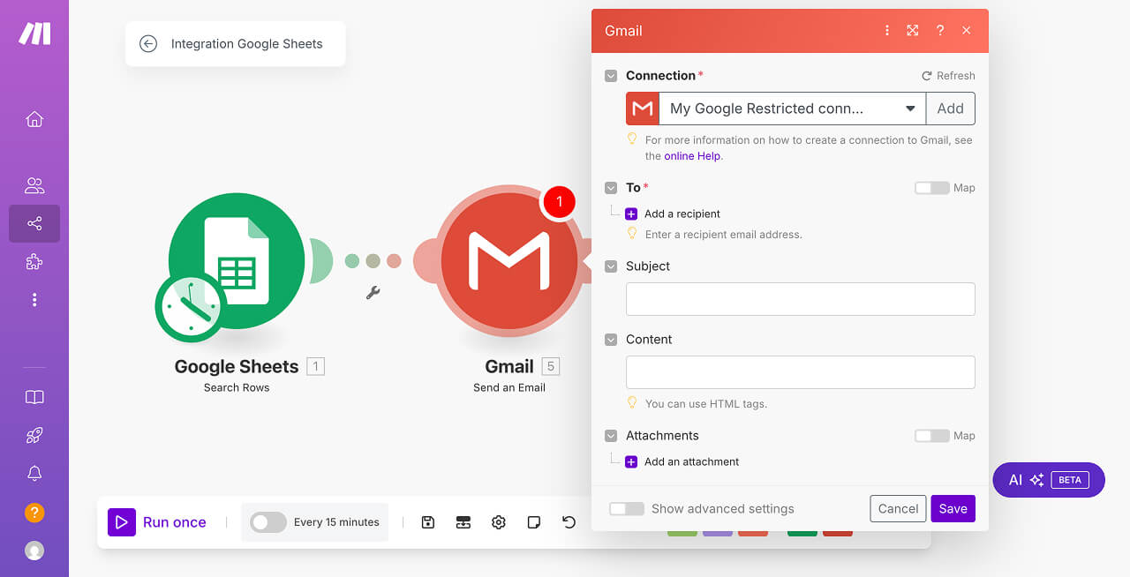The image size is (1130, 577).
Task: Toggle the scheduling switch on
Action: click(x=268, y=522)
